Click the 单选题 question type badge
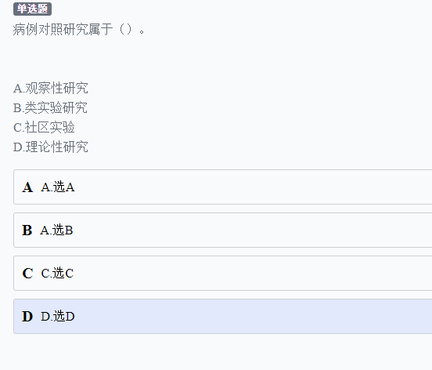Screen dimensions: 432x370 click(33, 9)
